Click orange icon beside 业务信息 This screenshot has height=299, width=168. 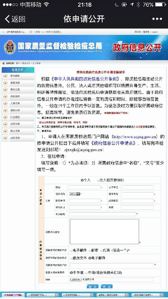tap(5, 138)
